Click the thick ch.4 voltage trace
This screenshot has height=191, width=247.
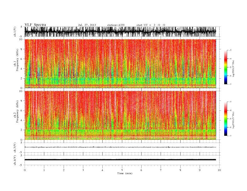click(120, 160)
